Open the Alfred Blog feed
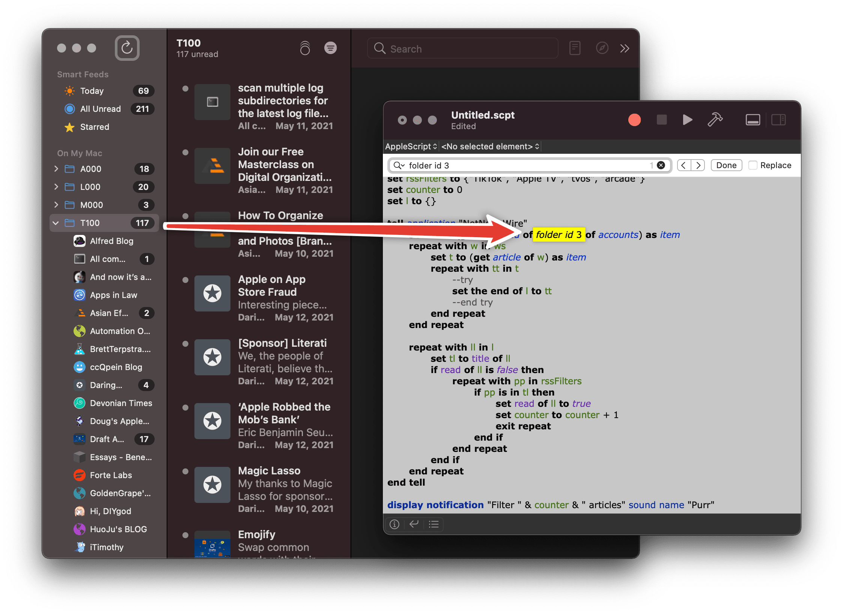 tap(105, 241)
